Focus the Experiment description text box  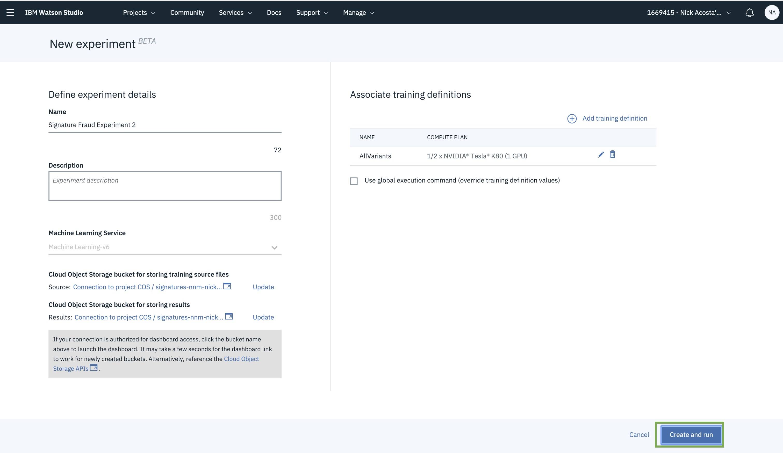(x=165, y=186)
